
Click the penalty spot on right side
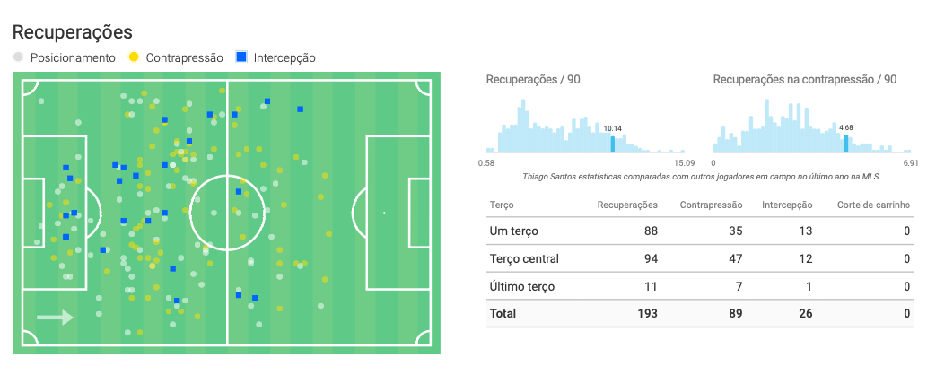pos(384,213)
